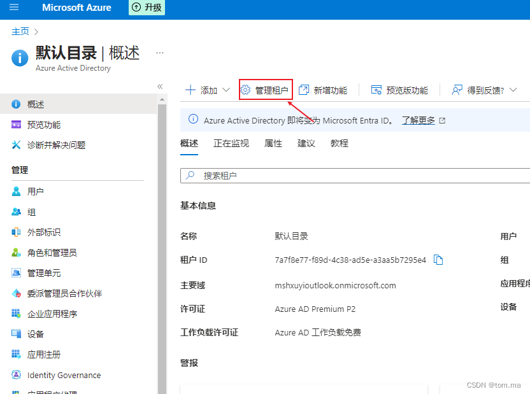This screenshot has width=530, height=394.
Task: Copy the tenant ID with copy icon
Action: tap(438, 260)
